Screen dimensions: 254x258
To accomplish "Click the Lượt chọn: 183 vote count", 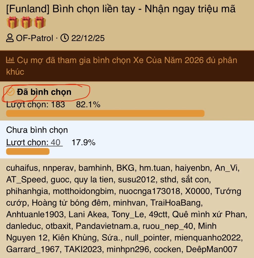I will tap(36, 105).
